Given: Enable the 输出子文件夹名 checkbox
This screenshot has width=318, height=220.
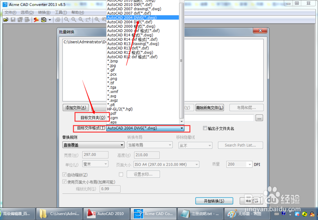Looking at the screenshot, I should point(205,128).
